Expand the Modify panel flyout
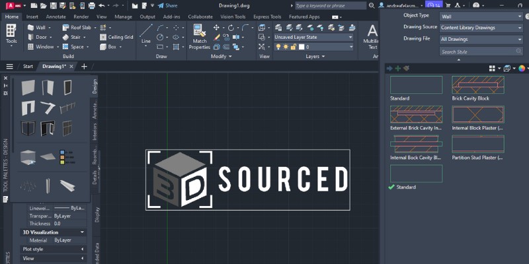Image resolution: width=529 pixels, height=264 pixels. [222, 57]
